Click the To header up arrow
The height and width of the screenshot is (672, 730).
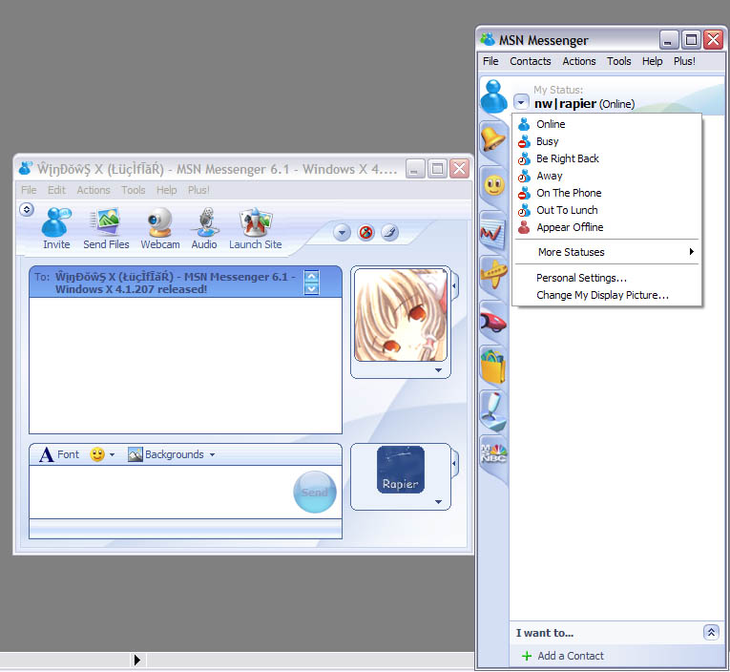pos(311,277)
